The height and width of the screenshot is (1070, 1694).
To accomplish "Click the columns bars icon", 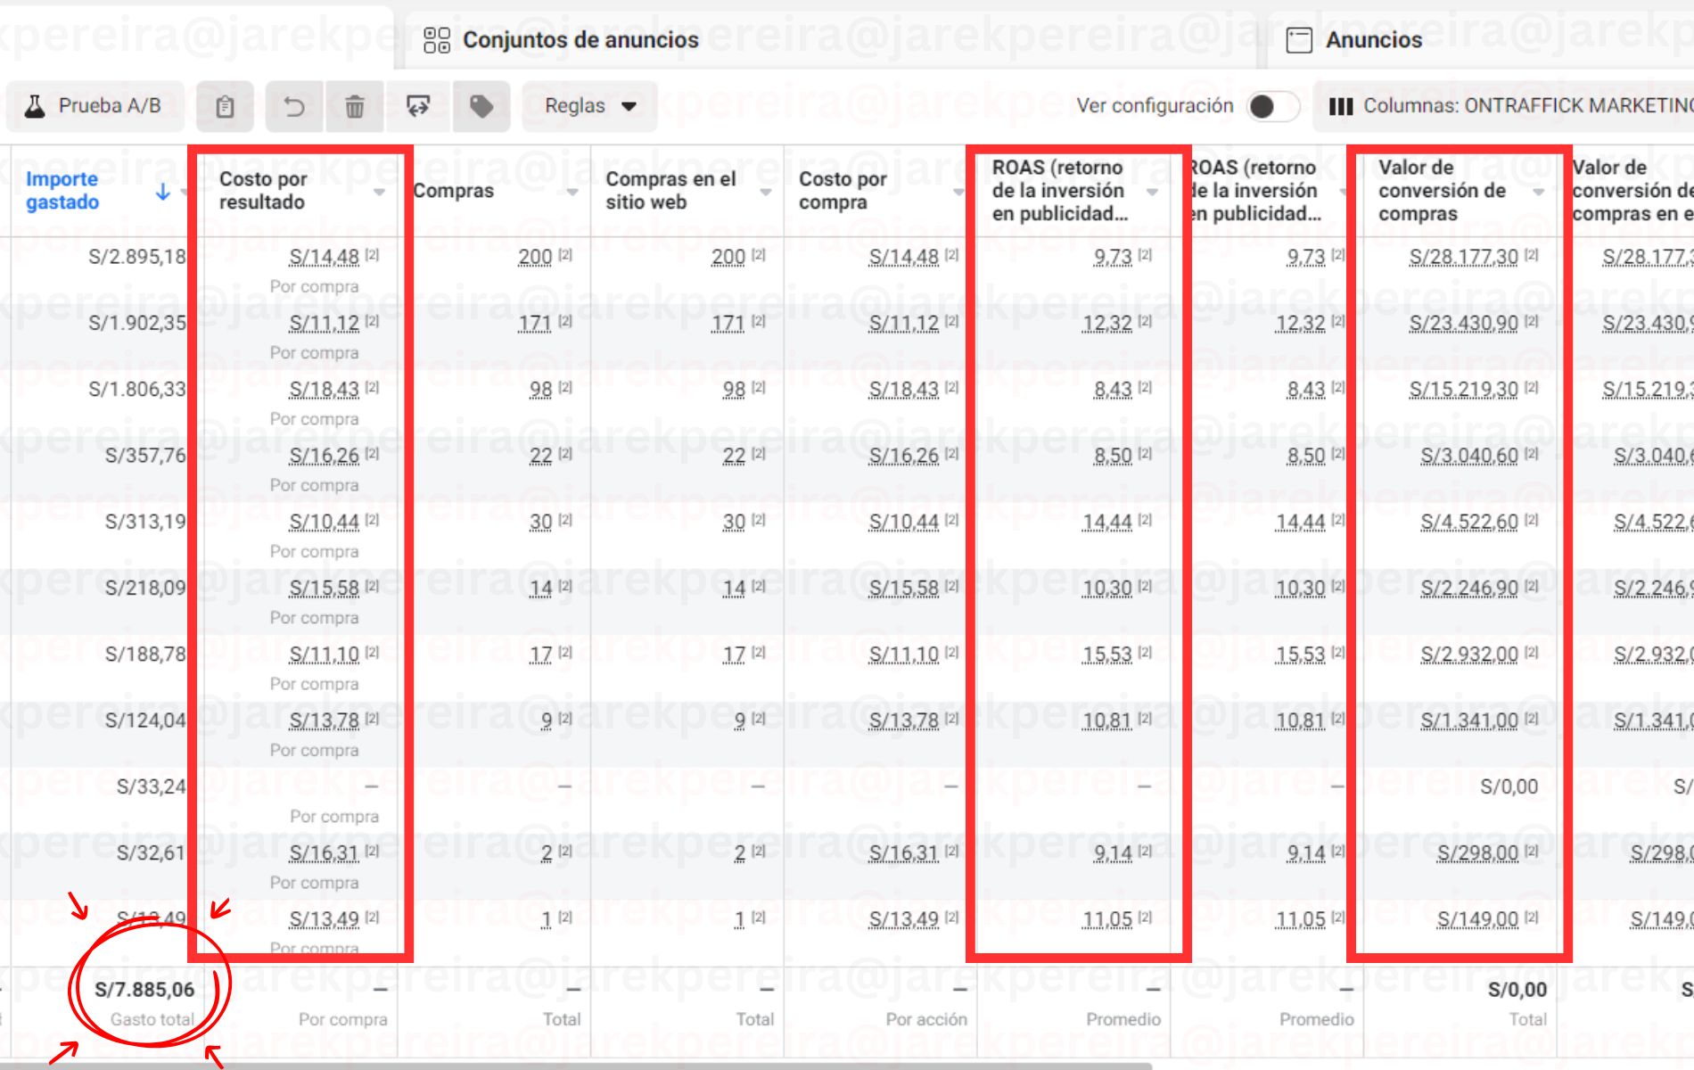I will click(1340, 106).
